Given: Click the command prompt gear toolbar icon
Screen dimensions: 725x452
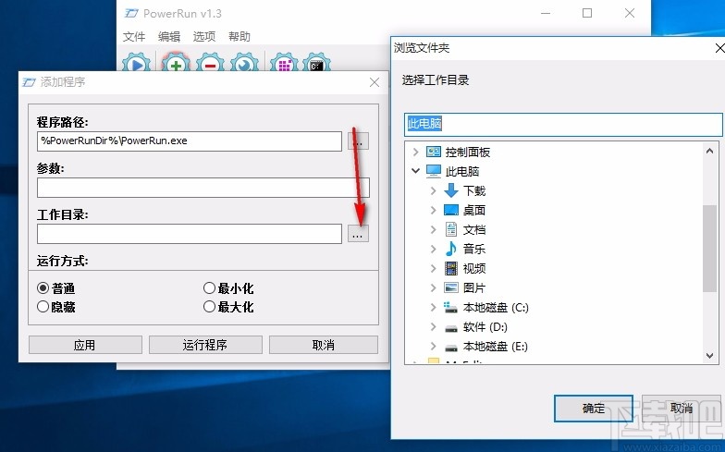Looking at the screenshot, I should 316,64.
